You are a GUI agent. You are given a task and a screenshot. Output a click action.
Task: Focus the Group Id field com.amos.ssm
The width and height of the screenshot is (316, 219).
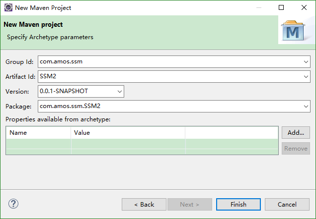pyautogui.click(x=174, y=61)
